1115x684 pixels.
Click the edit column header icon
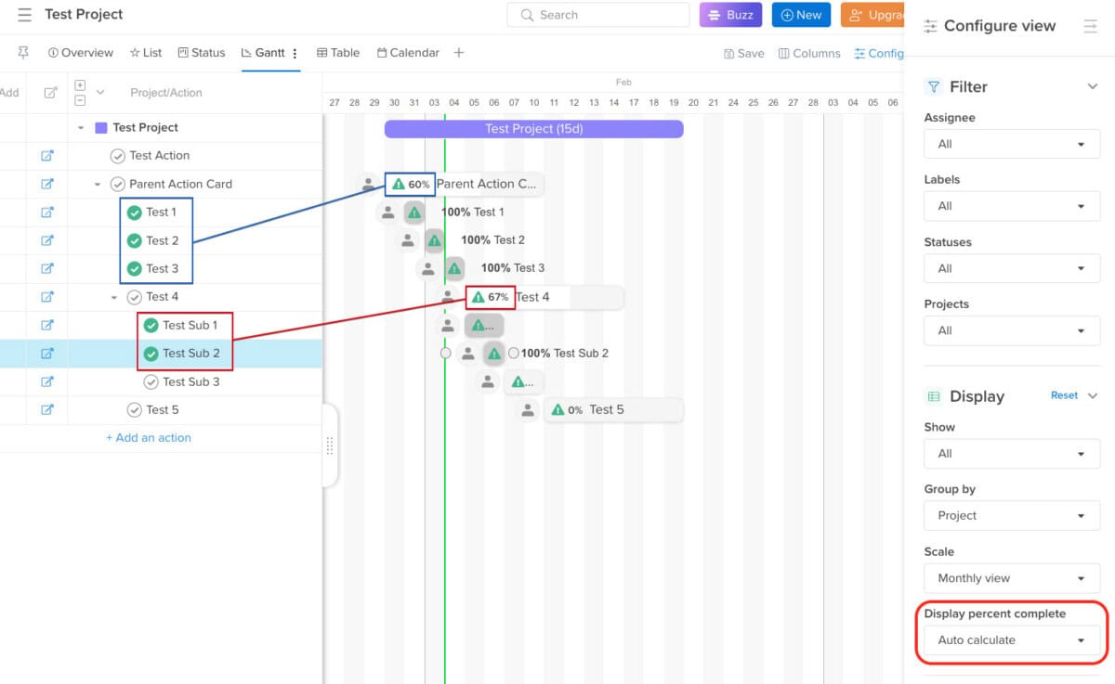[50, 93]
